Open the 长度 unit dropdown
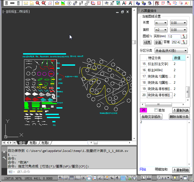 point(161,23)
